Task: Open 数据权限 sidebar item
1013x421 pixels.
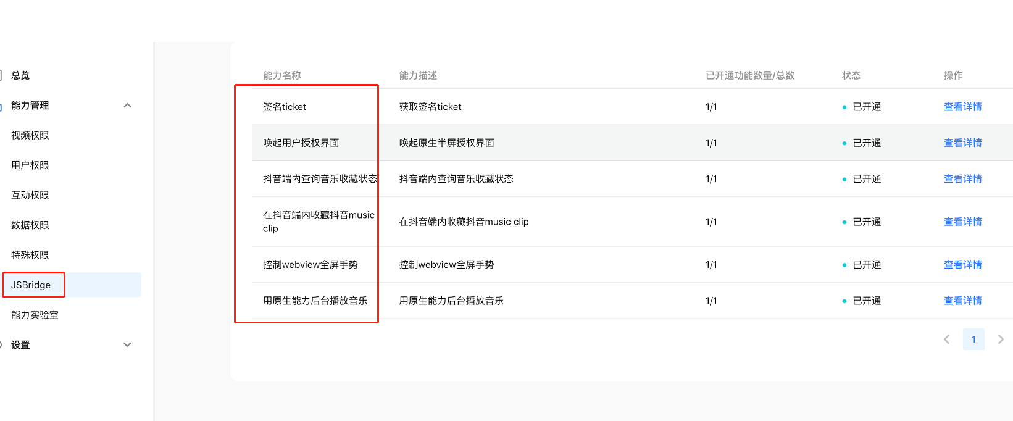Action: coord(30,225)
